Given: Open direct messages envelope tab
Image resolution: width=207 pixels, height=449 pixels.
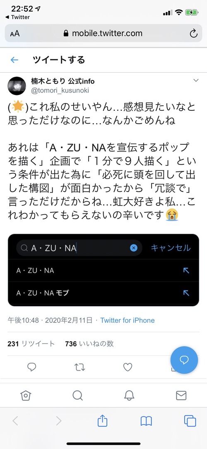Looking at the screenshot, I should [x=181, y=395].
